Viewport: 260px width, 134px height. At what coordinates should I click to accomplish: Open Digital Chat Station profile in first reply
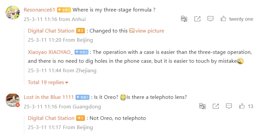tap(51, 31)
